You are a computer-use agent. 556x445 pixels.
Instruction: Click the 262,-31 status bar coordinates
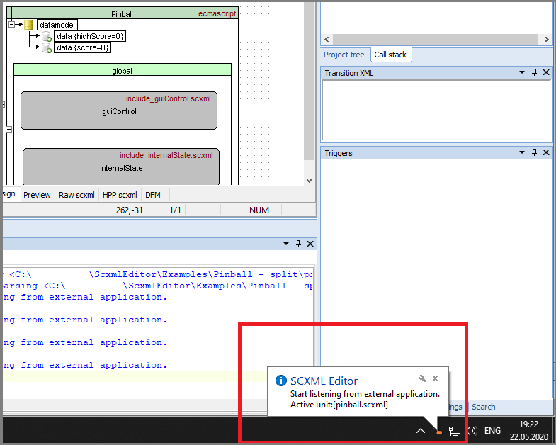pos(129,210)
